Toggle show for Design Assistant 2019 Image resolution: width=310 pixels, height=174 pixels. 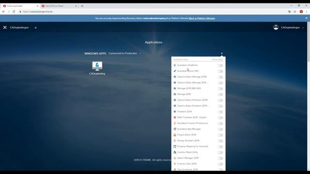point(220,141)
